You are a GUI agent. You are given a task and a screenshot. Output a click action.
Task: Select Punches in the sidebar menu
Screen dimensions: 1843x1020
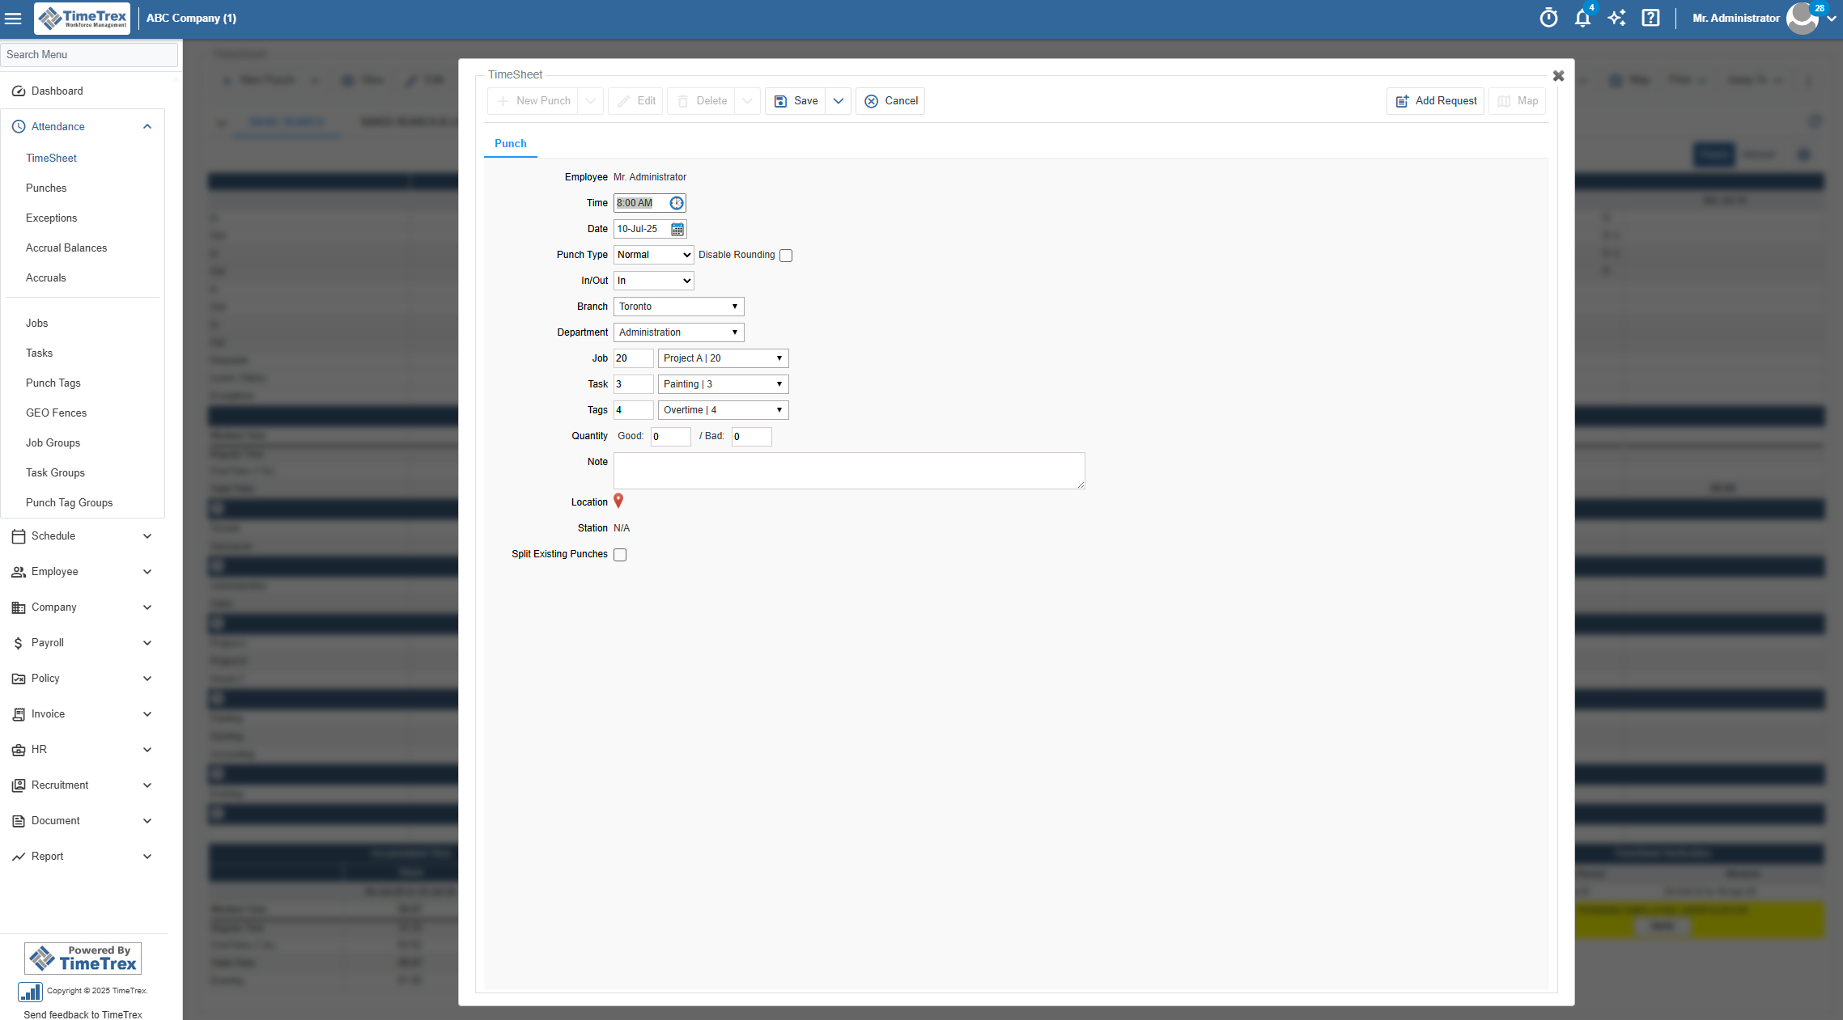click(46, 188)
